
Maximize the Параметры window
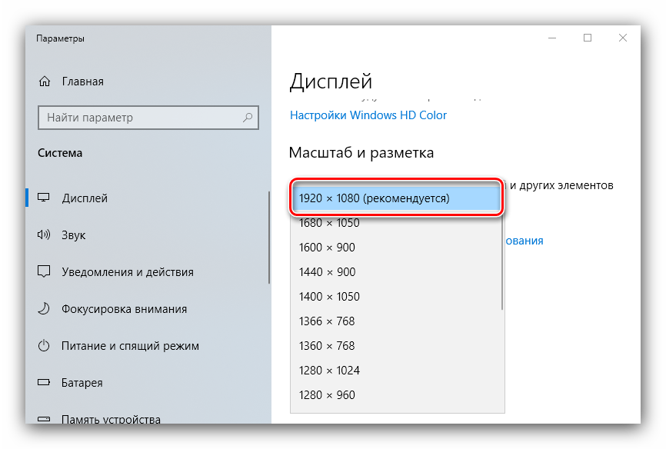point(588,38)
